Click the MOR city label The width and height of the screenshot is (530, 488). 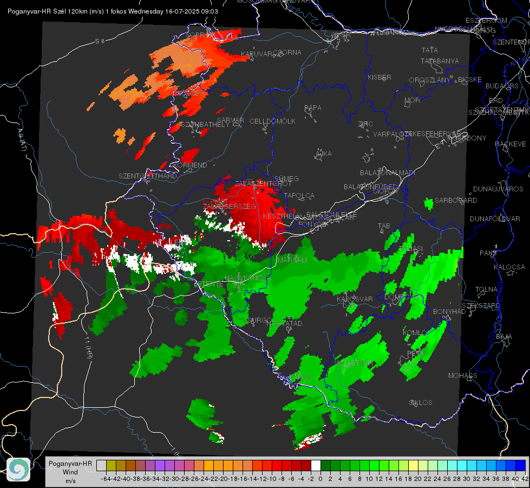(x=413, y=100)
